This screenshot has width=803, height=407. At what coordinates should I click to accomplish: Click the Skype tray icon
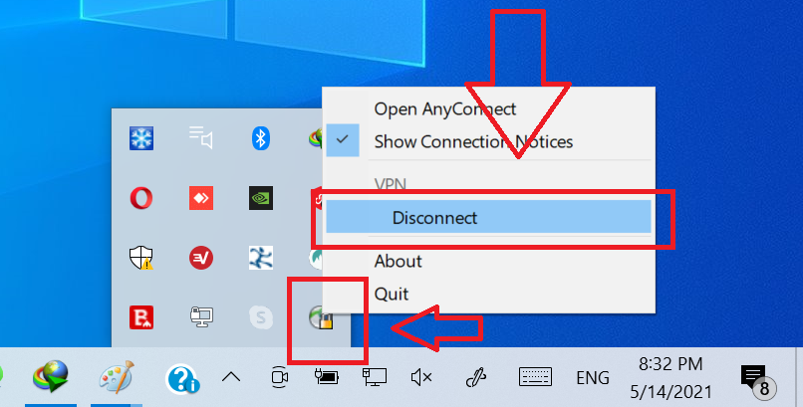point(261,317)
